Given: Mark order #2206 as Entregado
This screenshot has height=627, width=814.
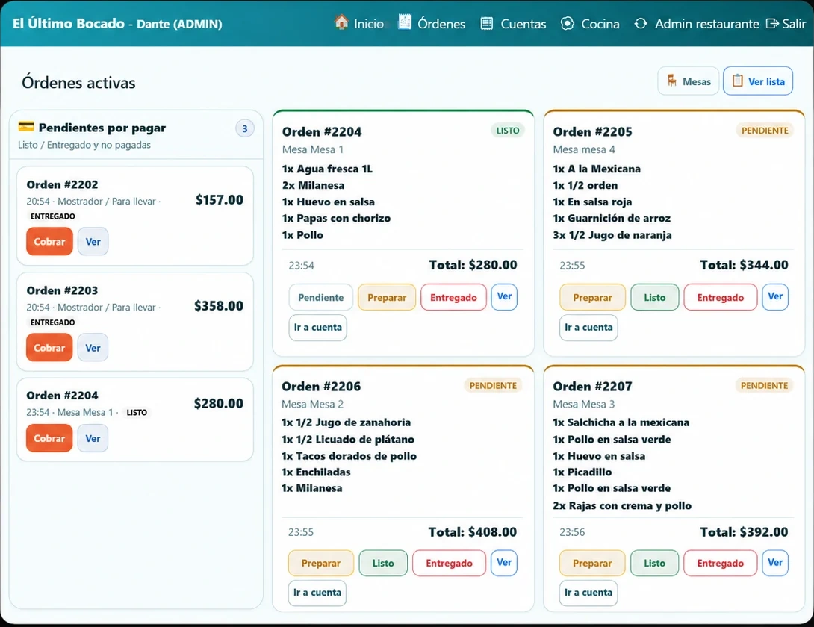Looking at the screenshot, I should 449,563.
